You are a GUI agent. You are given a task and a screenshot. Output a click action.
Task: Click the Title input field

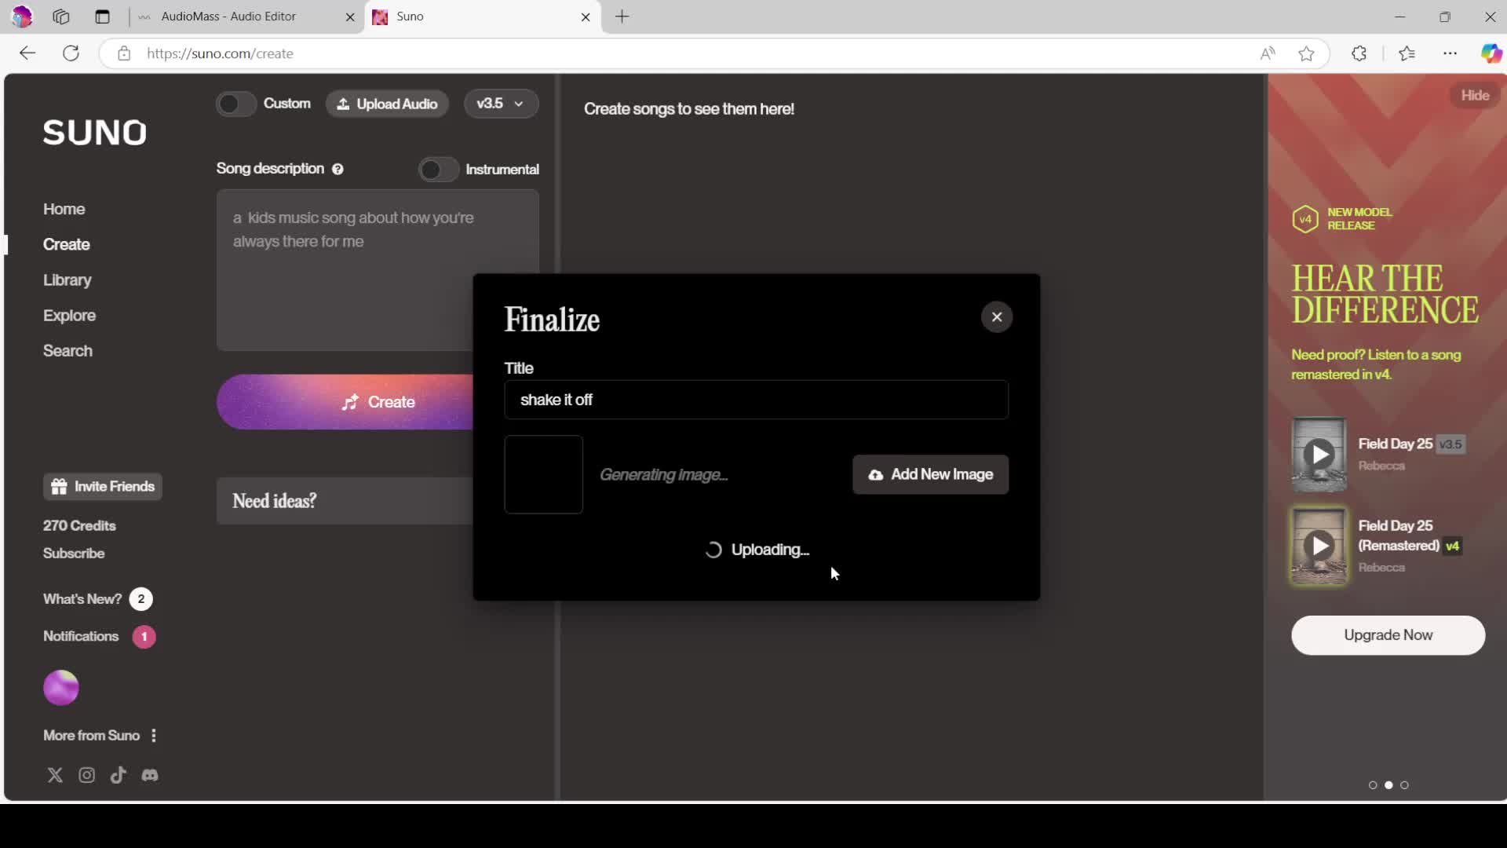pos(756,400)
